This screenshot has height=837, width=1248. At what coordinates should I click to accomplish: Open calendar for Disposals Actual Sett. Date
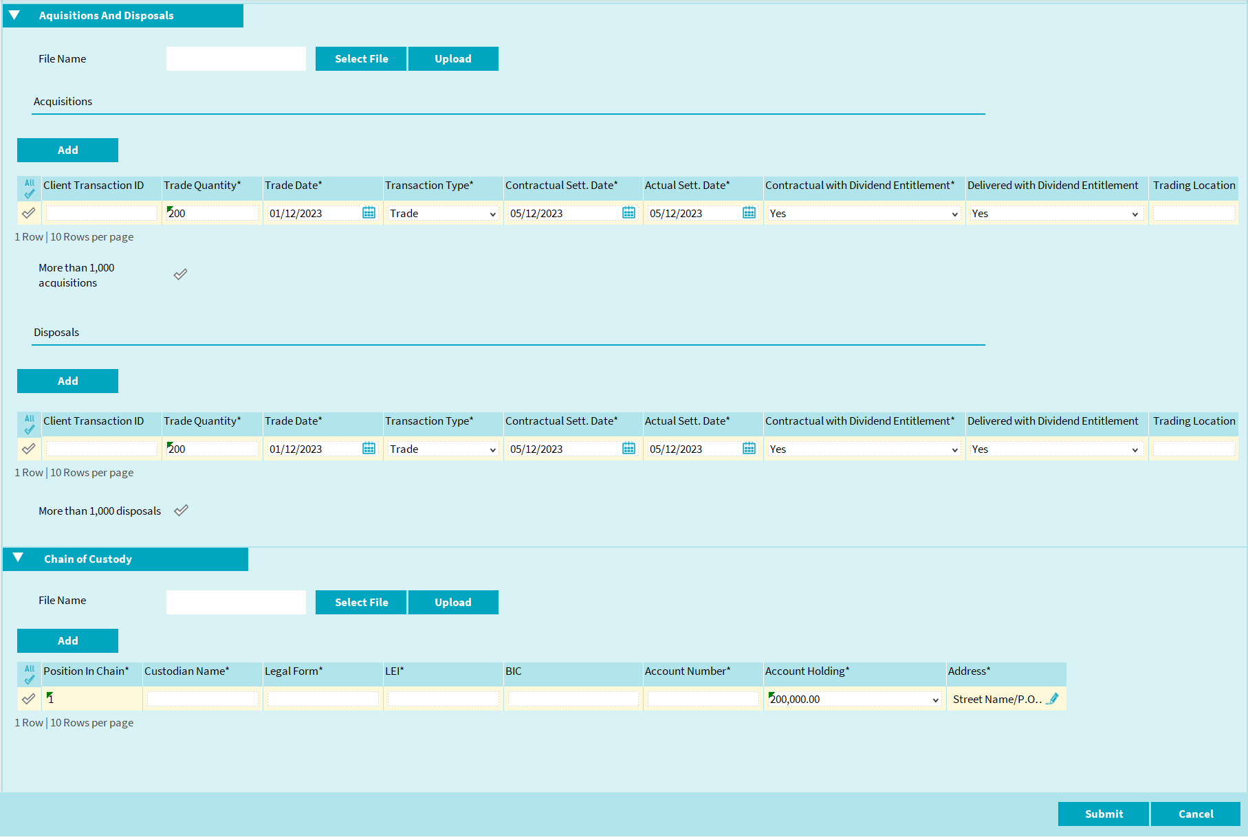pos(749,449)
